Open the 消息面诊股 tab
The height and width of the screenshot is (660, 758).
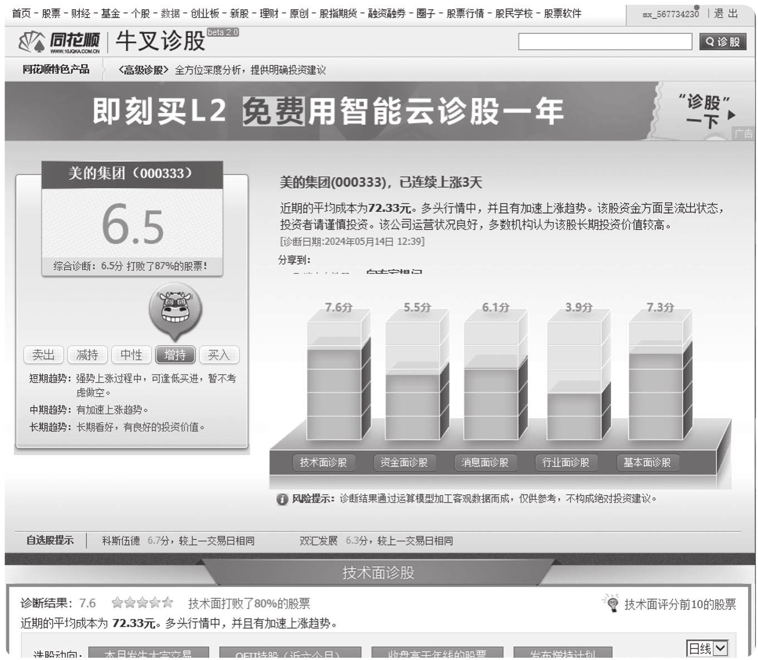[x=485, y=462]
